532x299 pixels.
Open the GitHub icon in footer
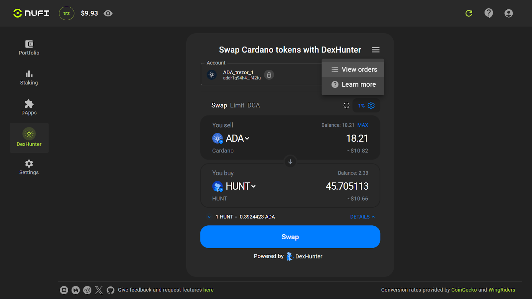pyautogui.click(x=110, y=290)
